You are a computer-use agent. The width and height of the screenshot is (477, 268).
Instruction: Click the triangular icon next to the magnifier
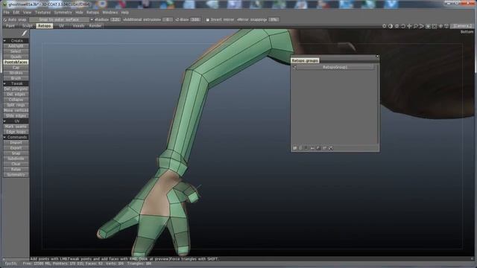tap(422, 26)
